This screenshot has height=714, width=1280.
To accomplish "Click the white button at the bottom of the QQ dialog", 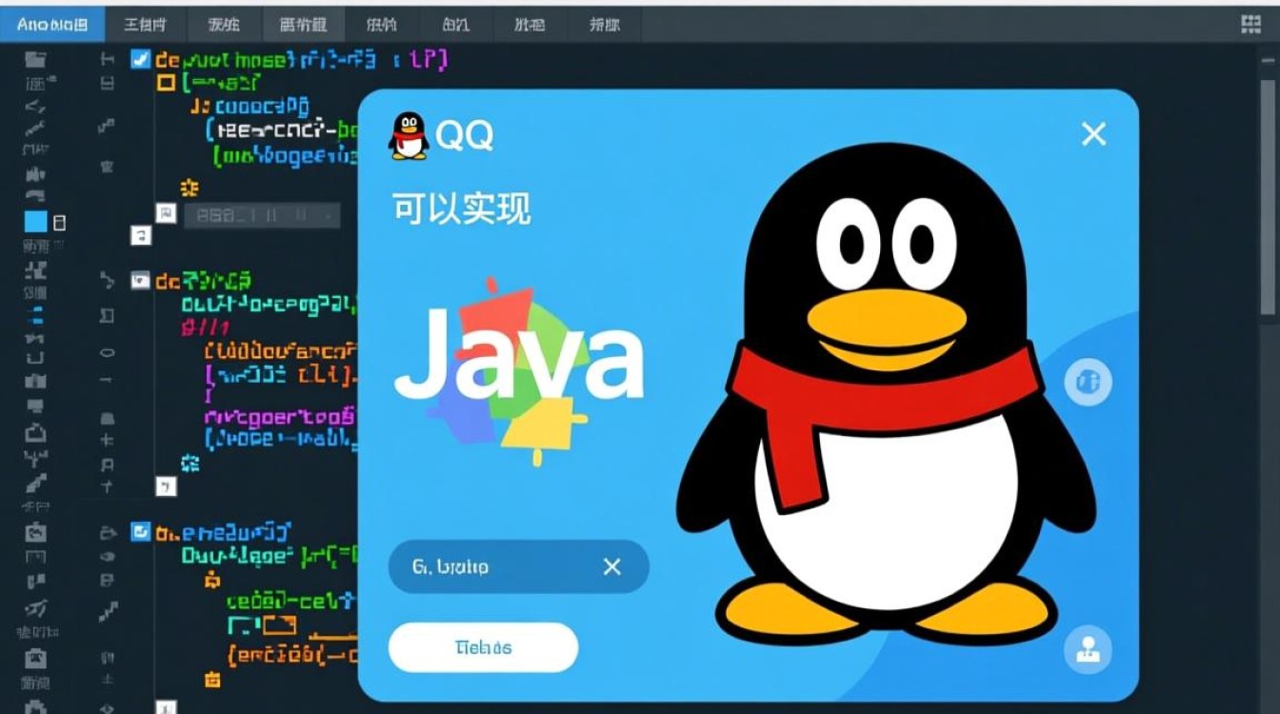I will point(482,646).
